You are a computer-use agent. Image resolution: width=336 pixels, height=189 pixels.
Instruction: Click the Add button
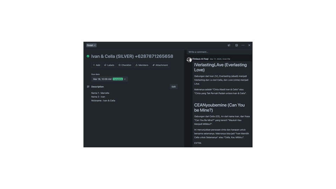97,65
